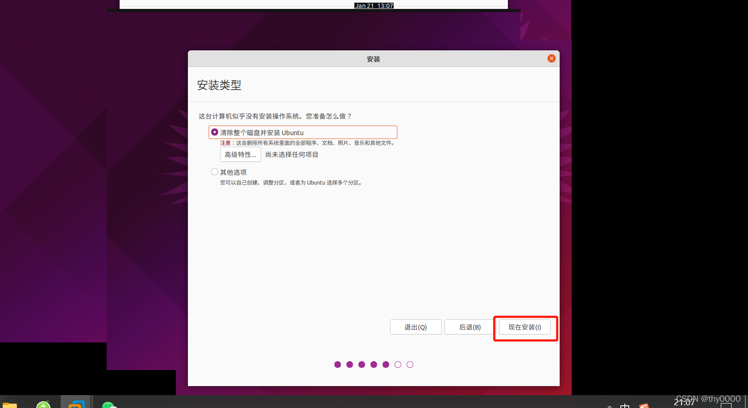Click the 这台计算机似乎没有安装操作系统 question text
The height and width of the screenshot is (408, 748).
(x=275, y=116)
